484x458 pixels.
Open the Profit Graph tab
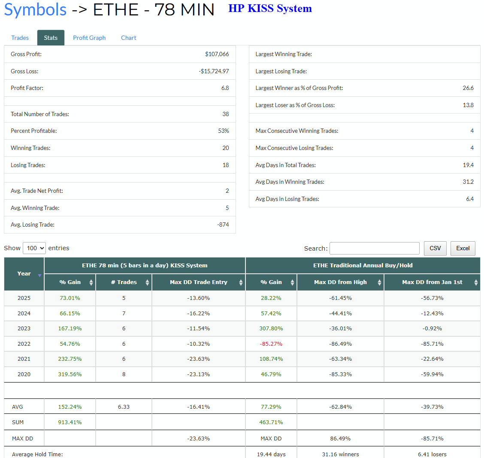[89, 38]
